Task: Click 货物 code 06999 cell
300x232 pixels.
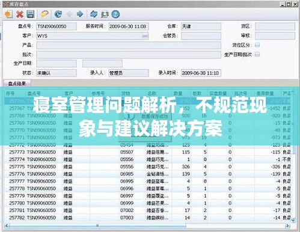Action: (132, 203)
